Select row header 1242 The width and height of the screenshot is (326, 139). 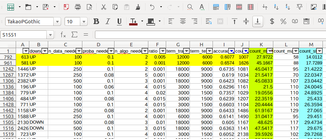pyautogui.click(x=8, y=69)
